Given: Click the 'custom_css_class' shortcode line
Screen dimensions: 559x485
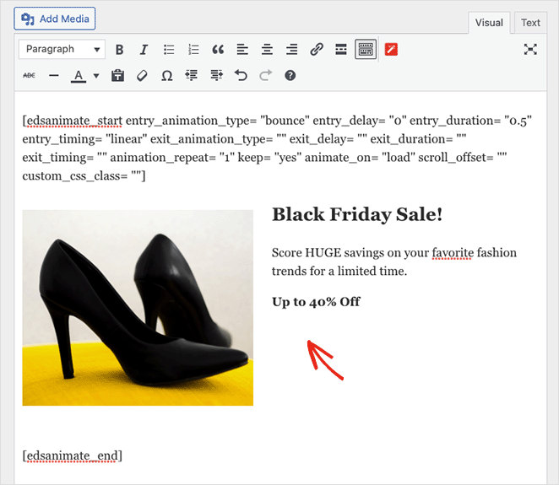Looking at the screenshot, I should (84, 176).
